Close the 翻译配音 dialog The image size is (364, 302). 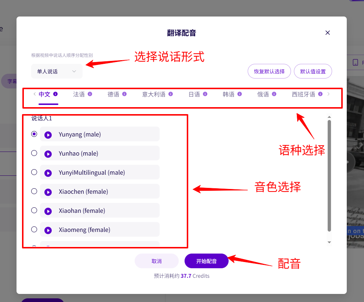coord(328,33)
